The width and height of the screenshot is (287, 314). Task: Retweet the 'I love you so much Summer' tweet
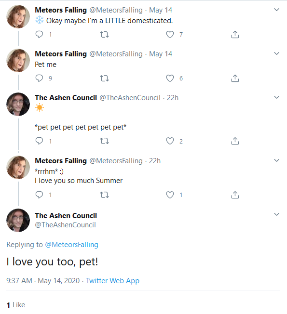104,195
